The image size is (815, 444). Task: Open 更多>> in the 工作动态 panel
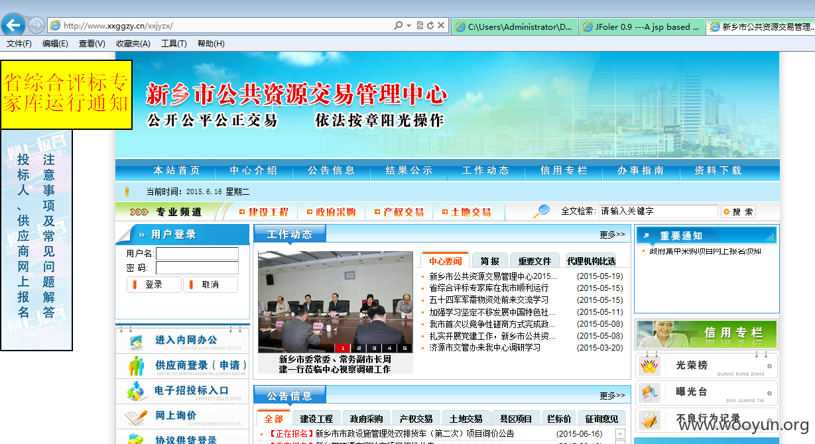[612, 235]
